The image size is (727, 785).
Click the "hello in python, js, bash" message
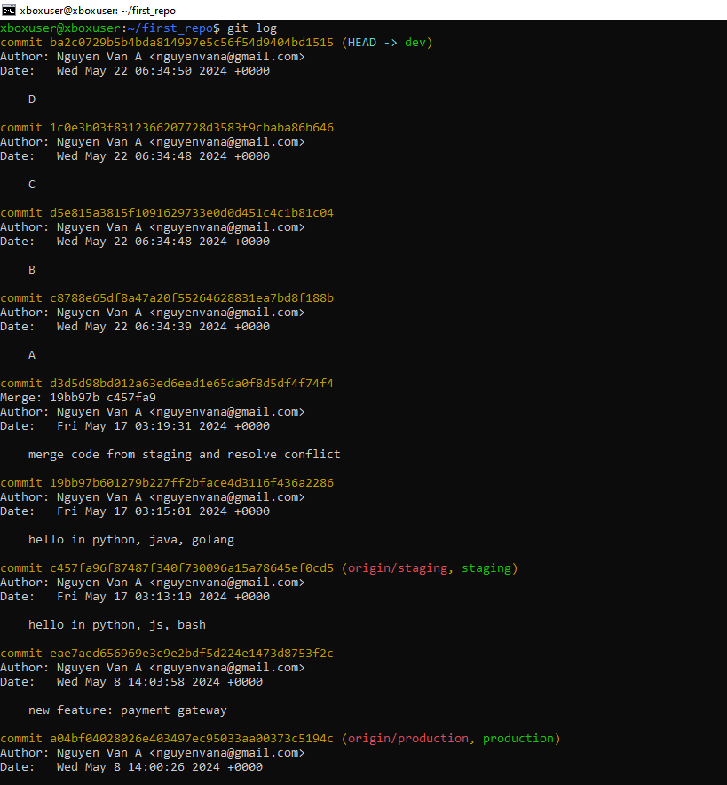[117, 625]
